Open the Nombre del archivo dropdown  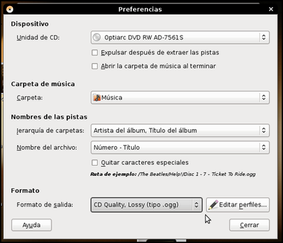tap(180, 148)
